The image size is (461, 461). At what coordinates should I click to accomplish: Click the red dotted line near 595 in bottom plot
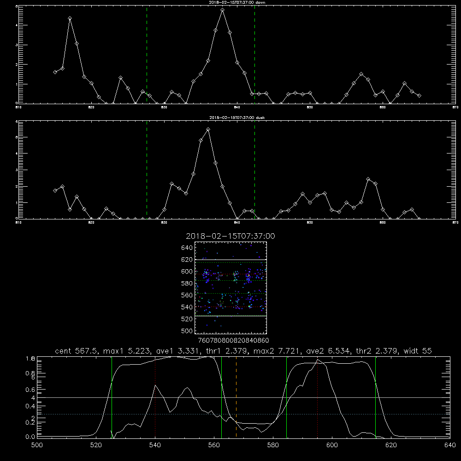point(318,397)
